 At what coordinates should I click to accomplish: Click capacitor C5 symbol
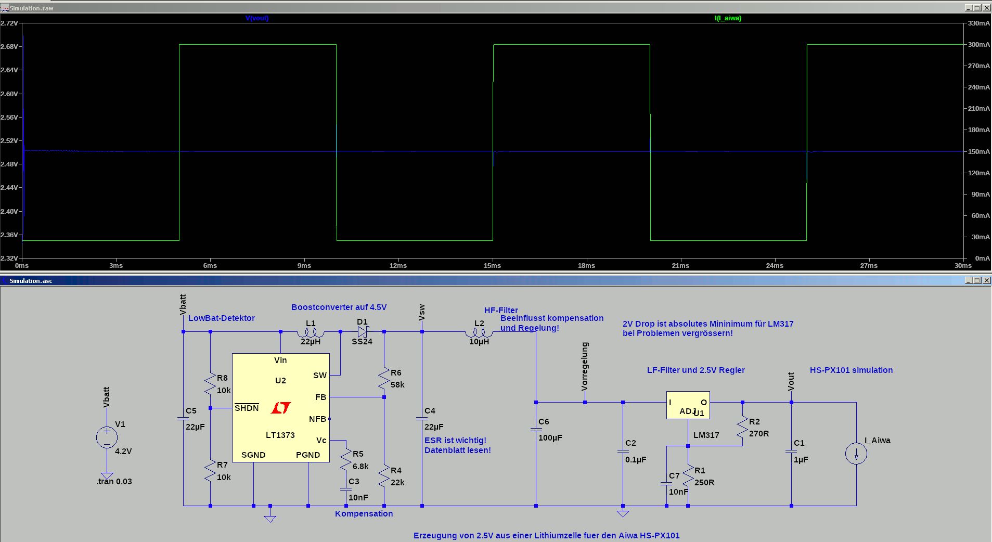pos(183,419)
